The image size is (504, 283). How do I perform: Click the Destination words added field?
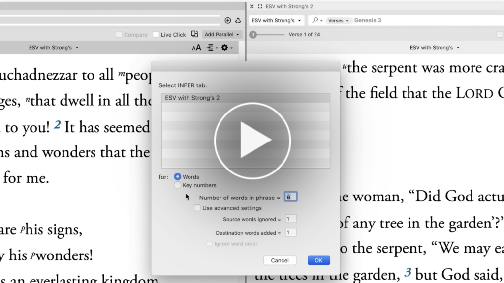click(290, 232)
